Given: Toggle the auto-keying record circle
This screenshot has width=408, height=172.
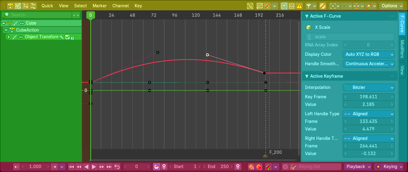Looking at the screenshot, I should [285, 167].
